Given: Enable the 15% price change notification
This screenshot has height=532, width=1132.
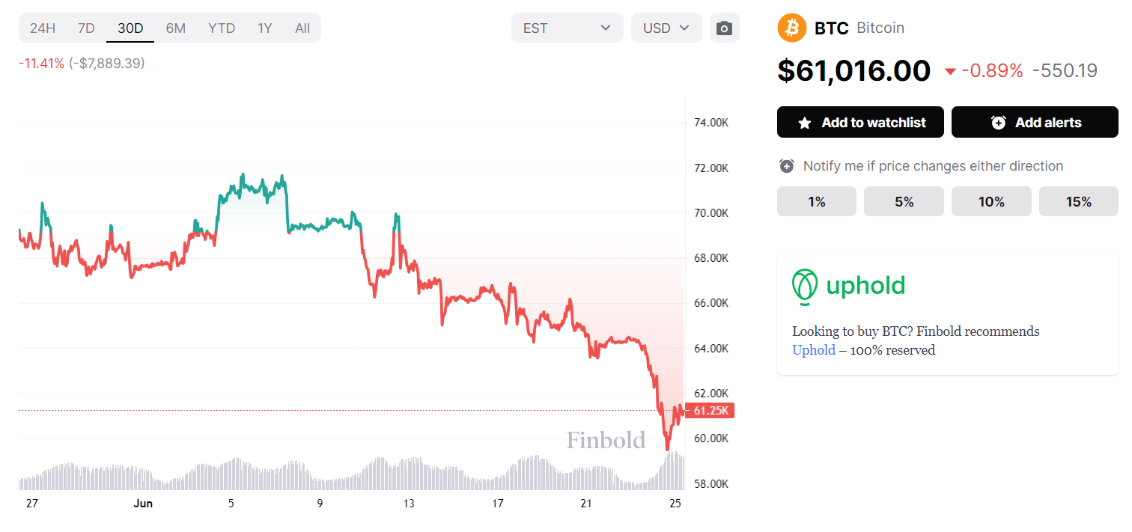Looking at the screenshot, I should tap(1078, 201).
